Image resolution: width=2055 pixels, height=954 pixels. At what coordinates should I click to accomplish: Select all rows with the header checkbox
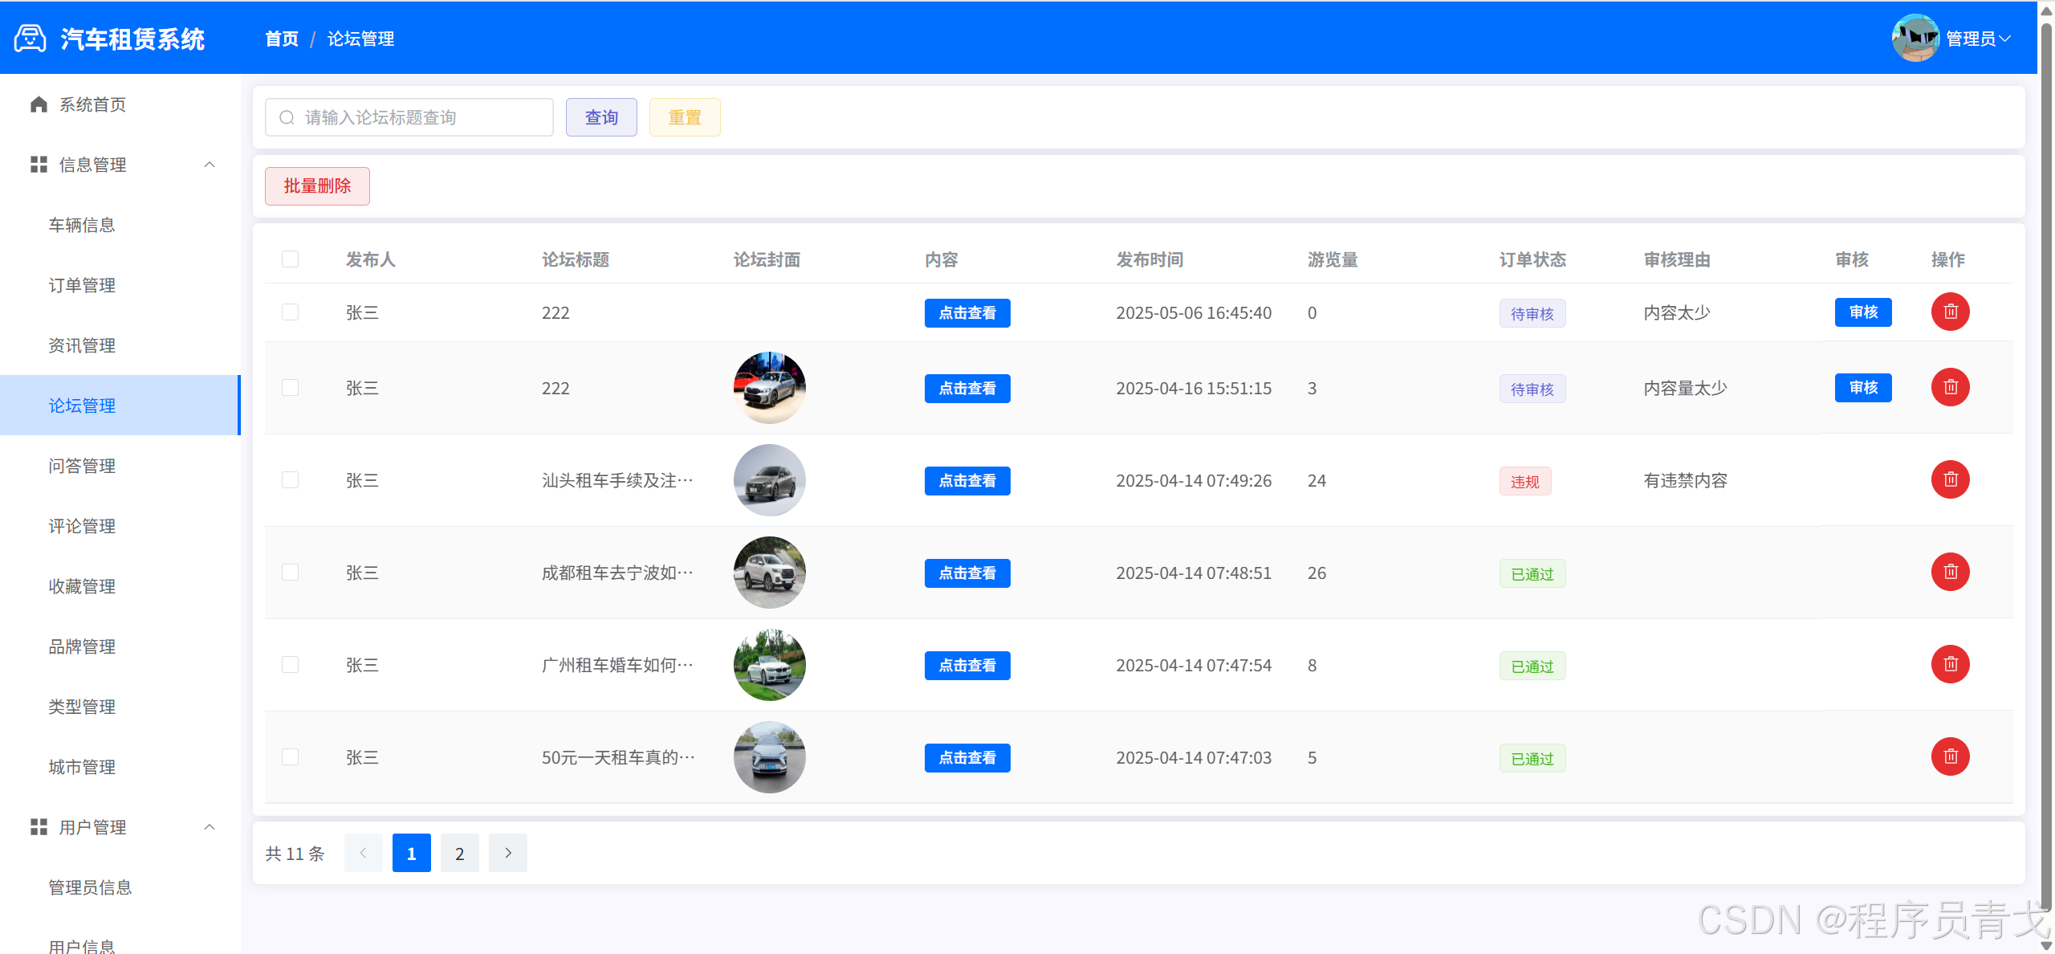click(290, 259)
